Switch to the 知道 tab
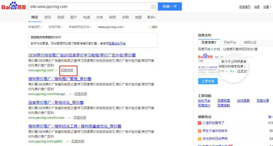Image resolution: width=273 pixels, height=146 pixels. click(x=87, y=17)
